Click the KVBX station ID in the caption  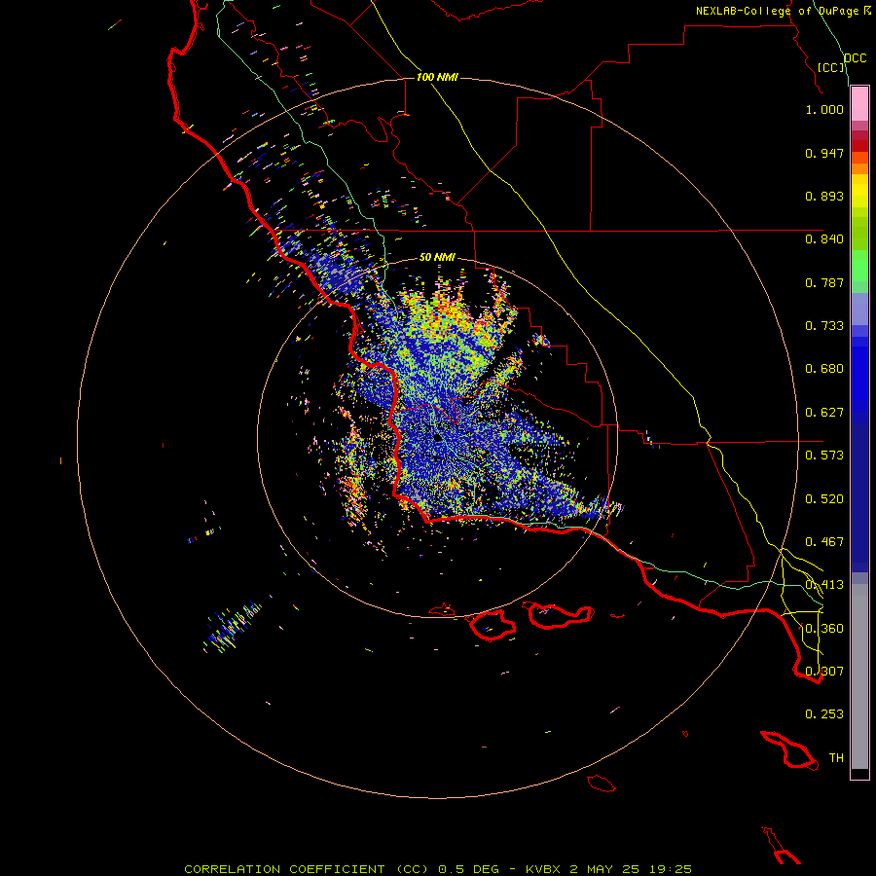point(543,869)
